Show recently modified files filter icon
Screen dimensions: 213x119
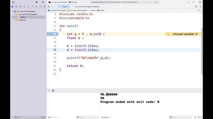42,117
